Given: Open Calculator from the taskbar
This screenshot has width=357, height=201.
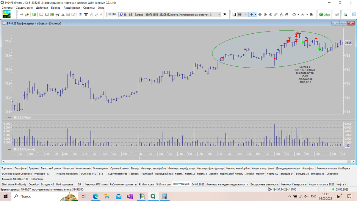Looking at the screenshot, I should [x=165, y=196].
